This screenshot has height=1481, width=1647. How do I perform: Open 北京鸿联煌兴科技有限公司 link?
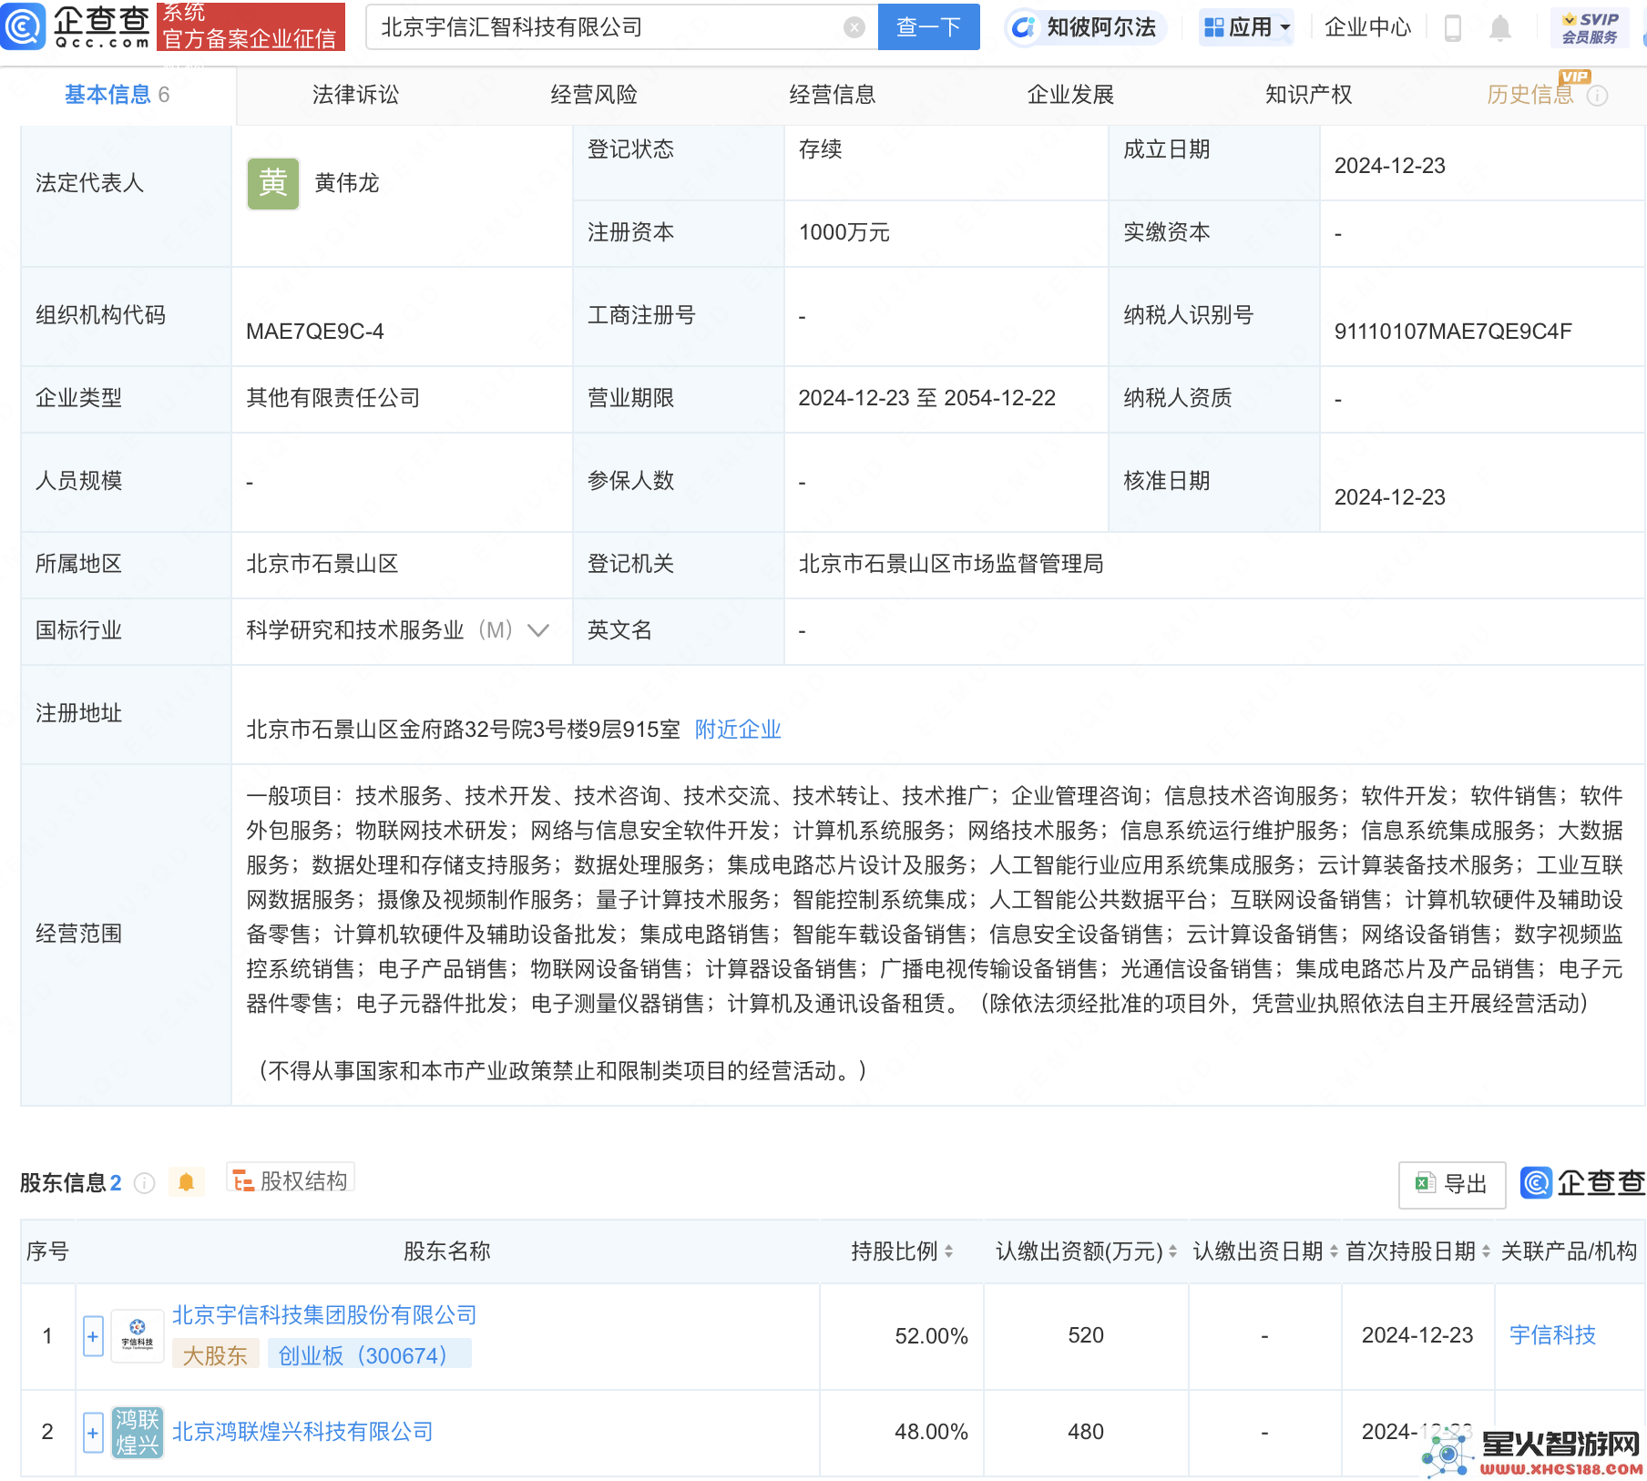[x=302, y=1432]
